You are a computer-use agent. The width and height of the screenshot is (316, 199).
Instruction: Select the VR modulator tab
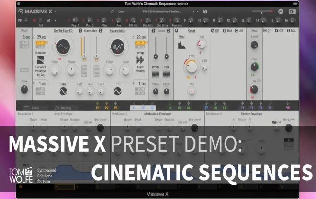(x=288, y=108)
